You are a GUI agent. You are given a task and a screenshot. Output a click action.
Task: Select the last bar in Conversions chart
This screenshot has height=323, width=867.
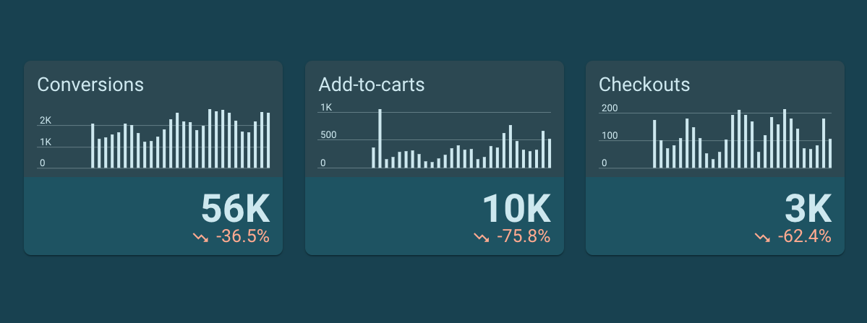point(268,140)
